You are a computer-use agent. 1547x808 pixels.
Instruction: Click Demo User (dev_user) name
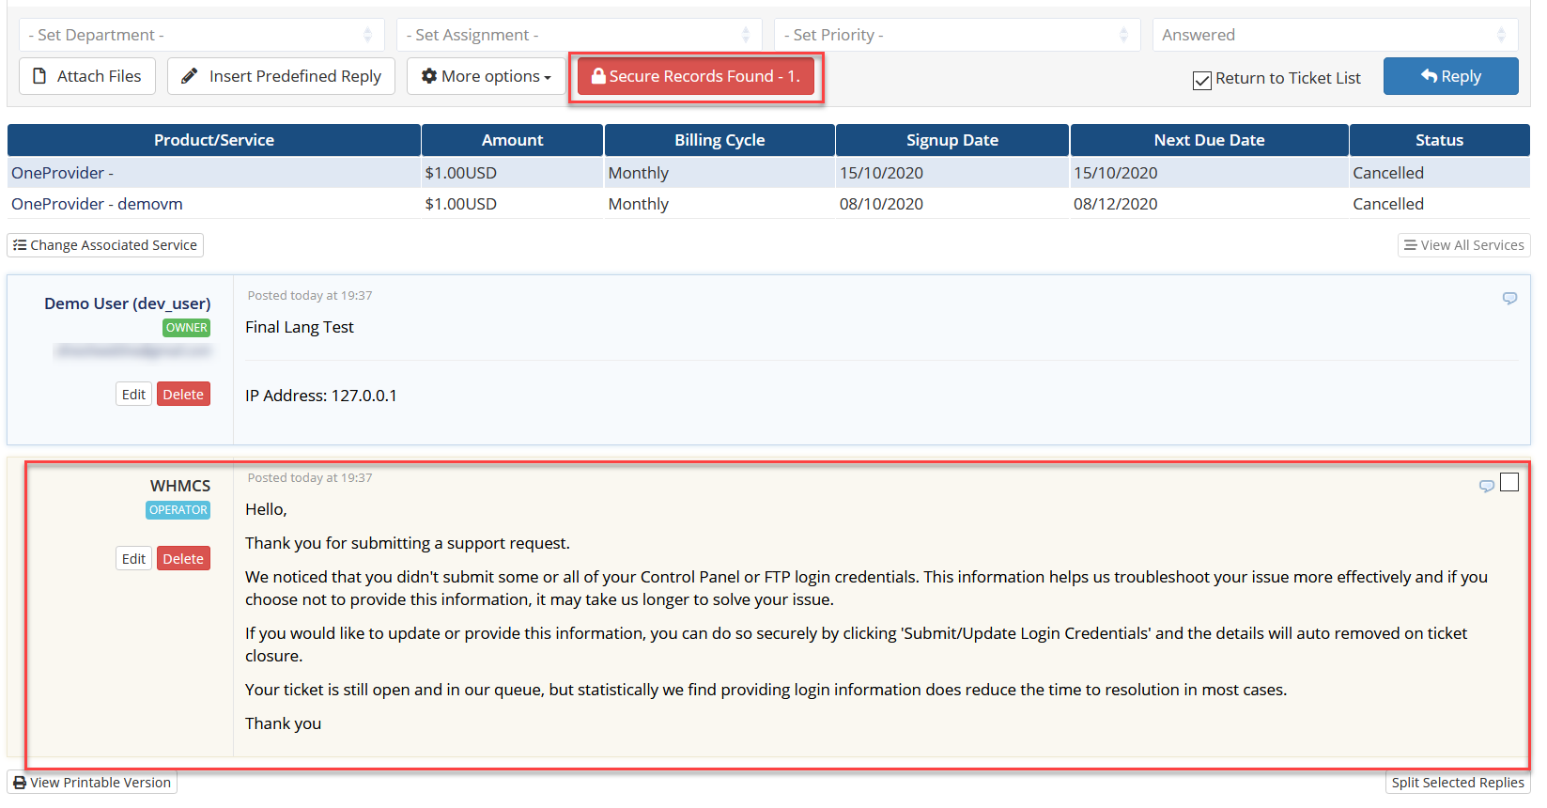127,303
